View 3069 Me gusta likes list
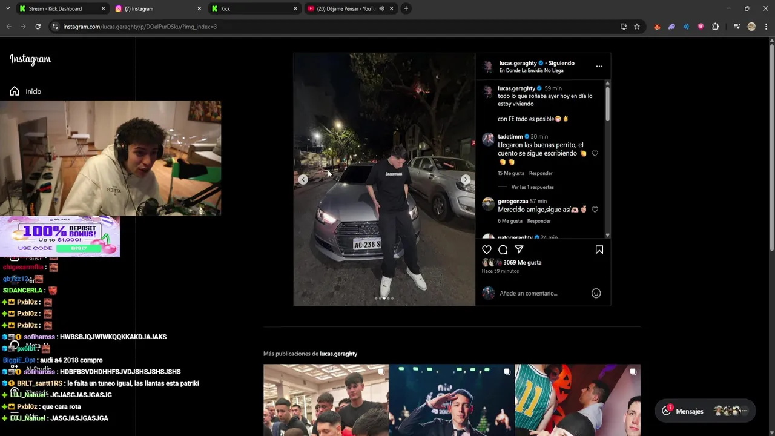Screen dimensions: 775x436 [522, 263]
